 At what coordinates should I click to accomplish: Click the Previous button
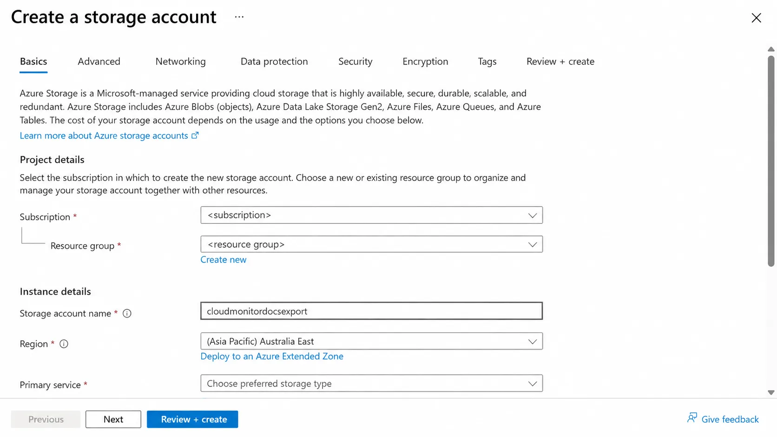(46, 419)
